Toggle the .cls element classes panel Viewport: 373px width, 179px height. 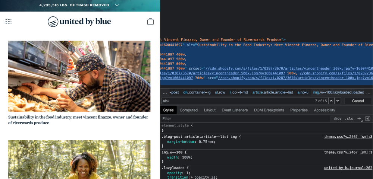coord(349,118)
